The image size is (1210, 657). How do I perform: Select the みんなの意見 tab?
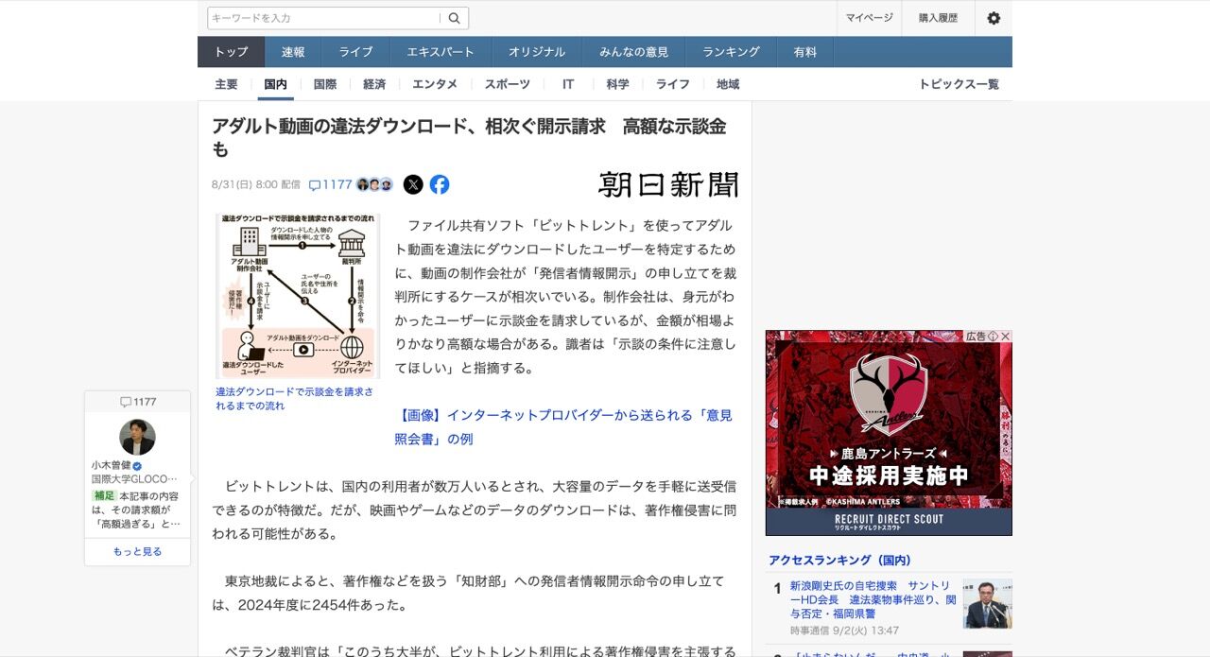pos(633,52)
